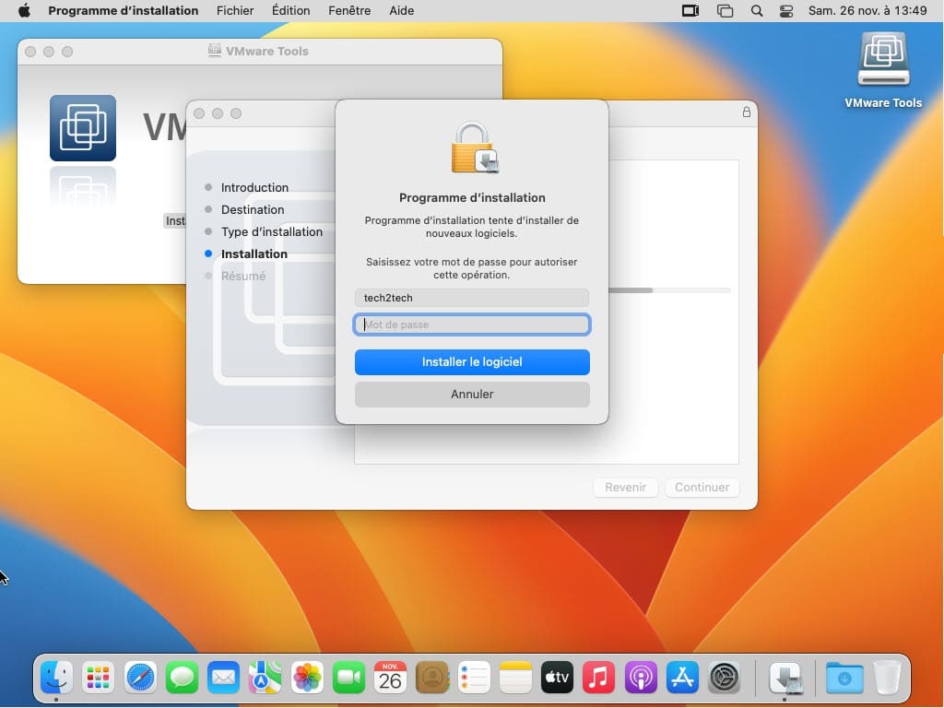Image resolution: width=944 pixels, height=708 pixels.
Task: Click the dialog title Programme d'installation
Action: [x=472, y=197]
